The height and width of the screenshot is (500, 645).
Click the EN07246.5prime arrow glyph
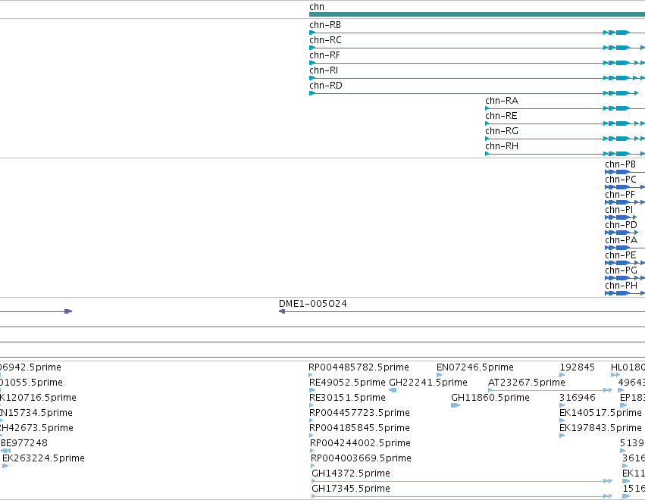439,375
